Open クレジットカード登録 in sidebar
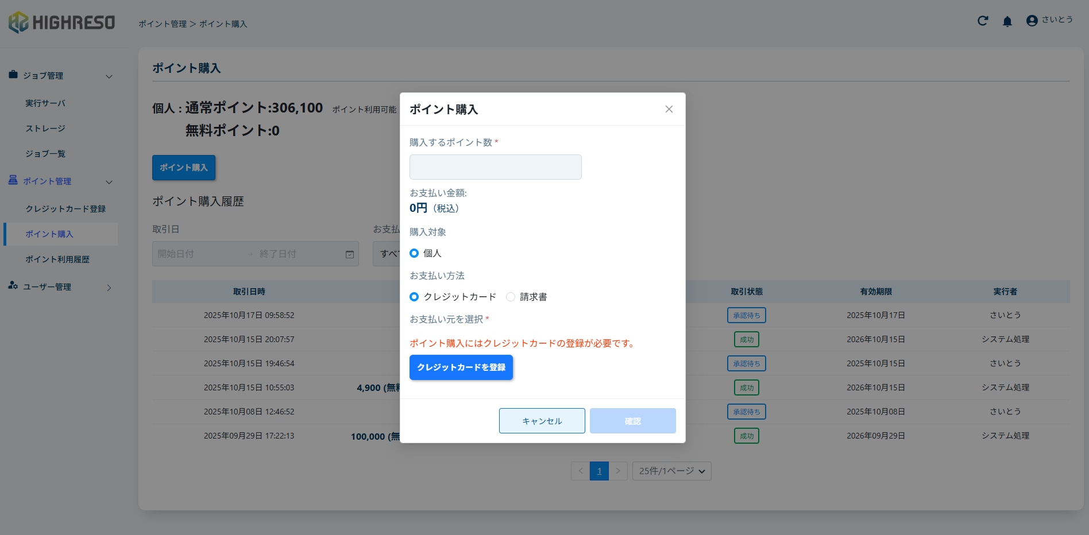The width and height of the screenshot is (1089, 535). pyautogui.click(x=65, y=209)
